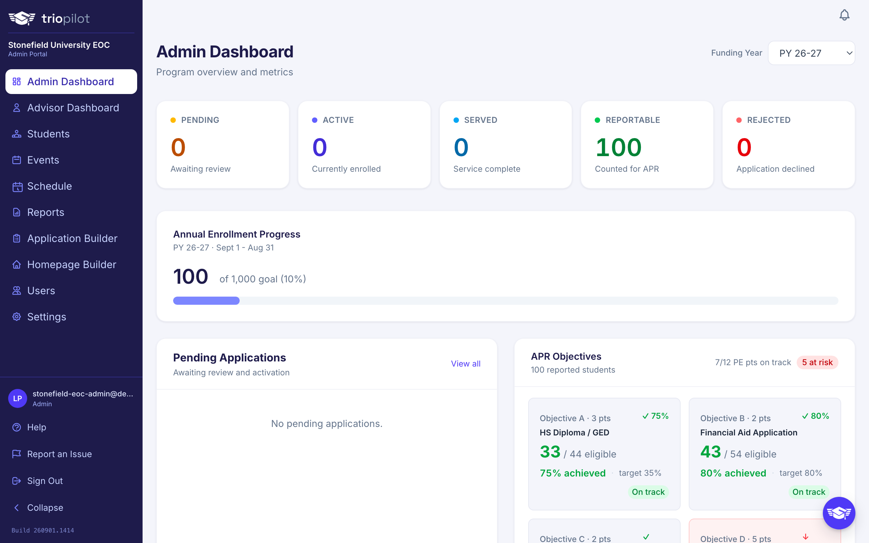Navigate to Students page
Screen dimensions: 869x543
(x=71, y=134)
